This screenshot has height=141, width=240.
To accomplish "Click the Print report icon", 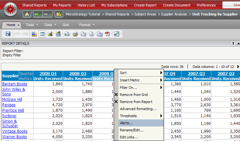I will tap(75, 34).
